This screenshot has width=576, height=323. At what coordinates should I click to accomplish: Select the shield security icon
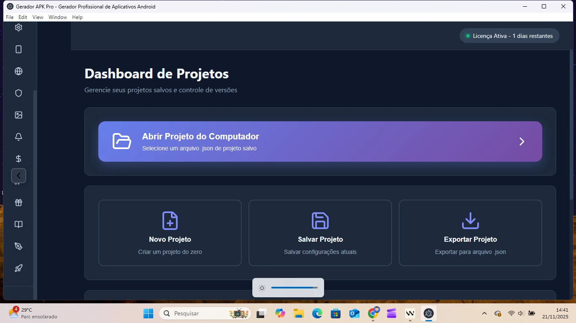pos(19,93)
